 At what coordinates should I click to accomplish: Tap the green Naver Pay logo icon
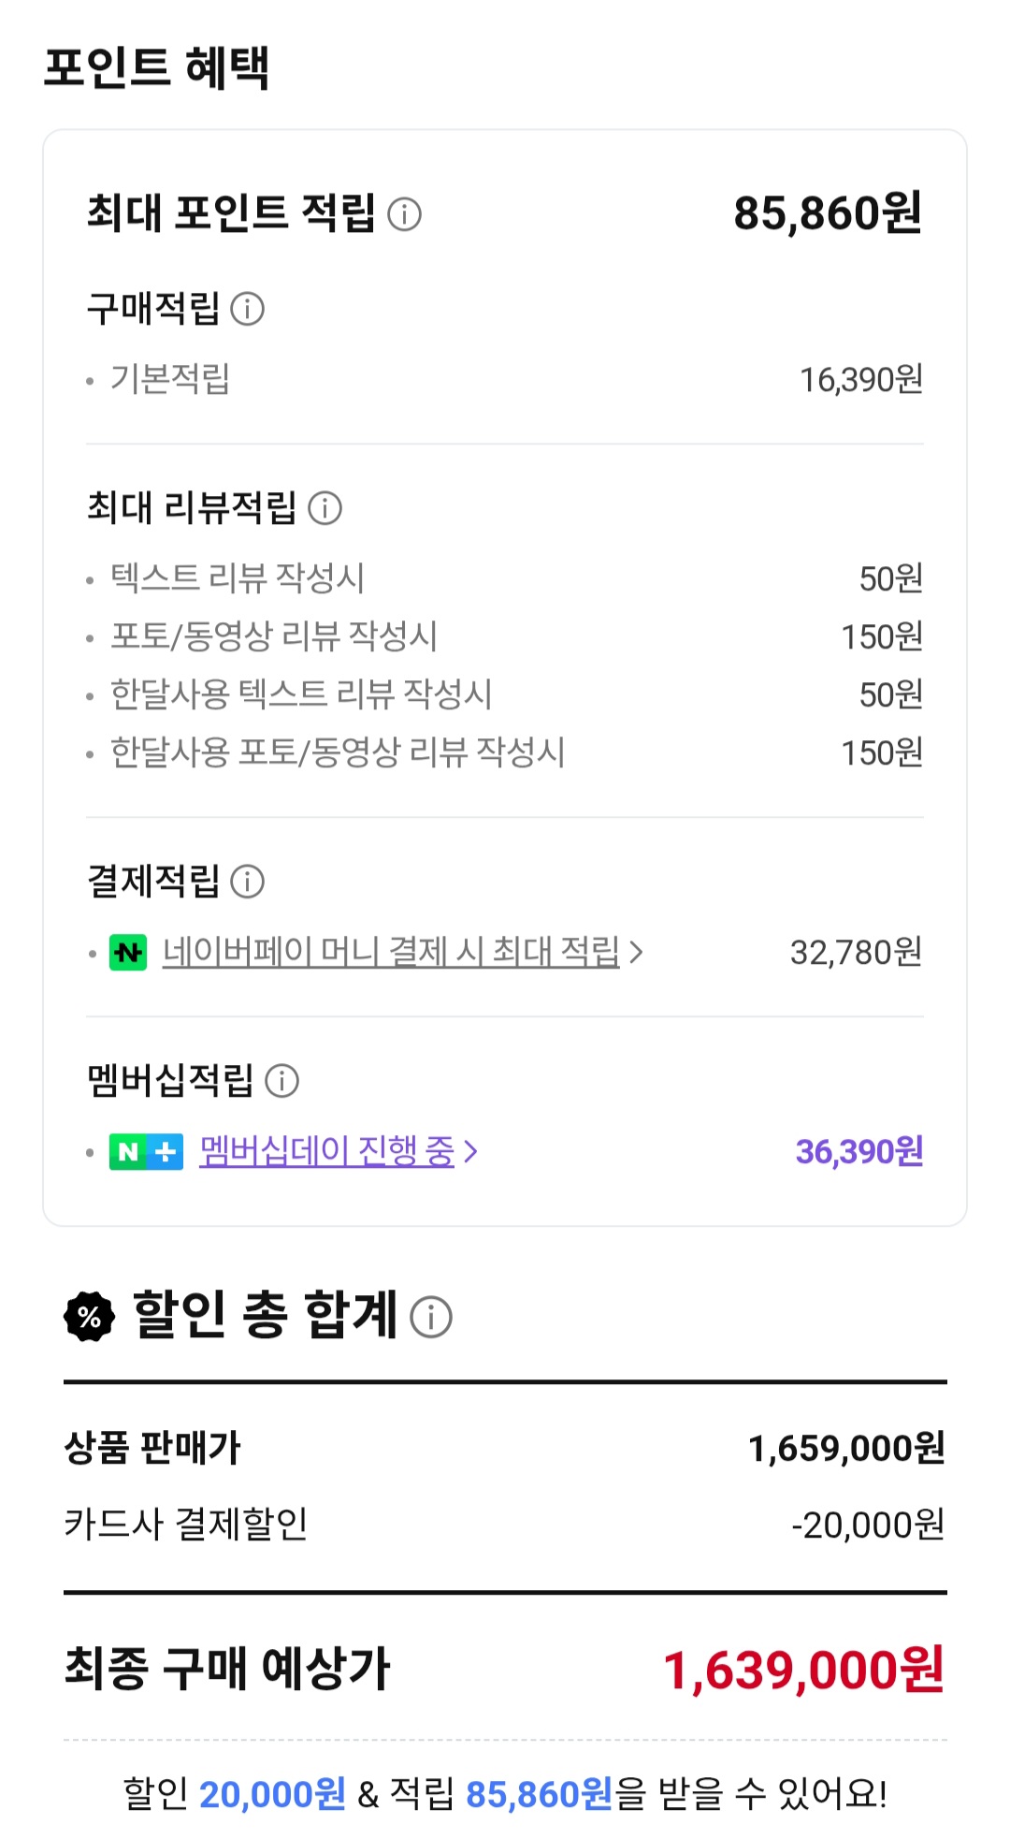[x=128, y=953]
